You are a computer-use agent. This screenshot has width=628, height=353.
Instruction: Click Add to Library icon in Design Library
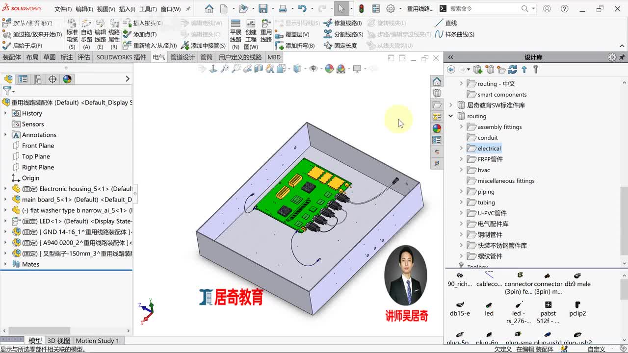point(477,70)
